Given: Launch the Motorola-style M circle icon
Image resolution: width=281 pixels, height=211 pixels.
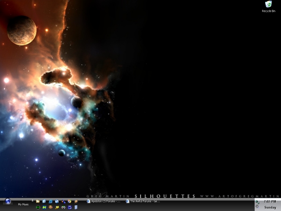Looking at the screenshot, I should (63, 207).
